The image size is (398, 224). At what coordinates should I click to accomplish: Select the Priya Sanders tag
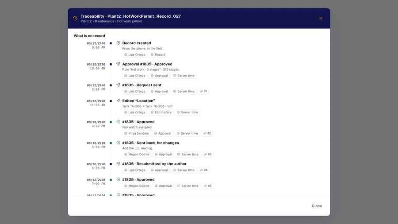coord(136,133)
